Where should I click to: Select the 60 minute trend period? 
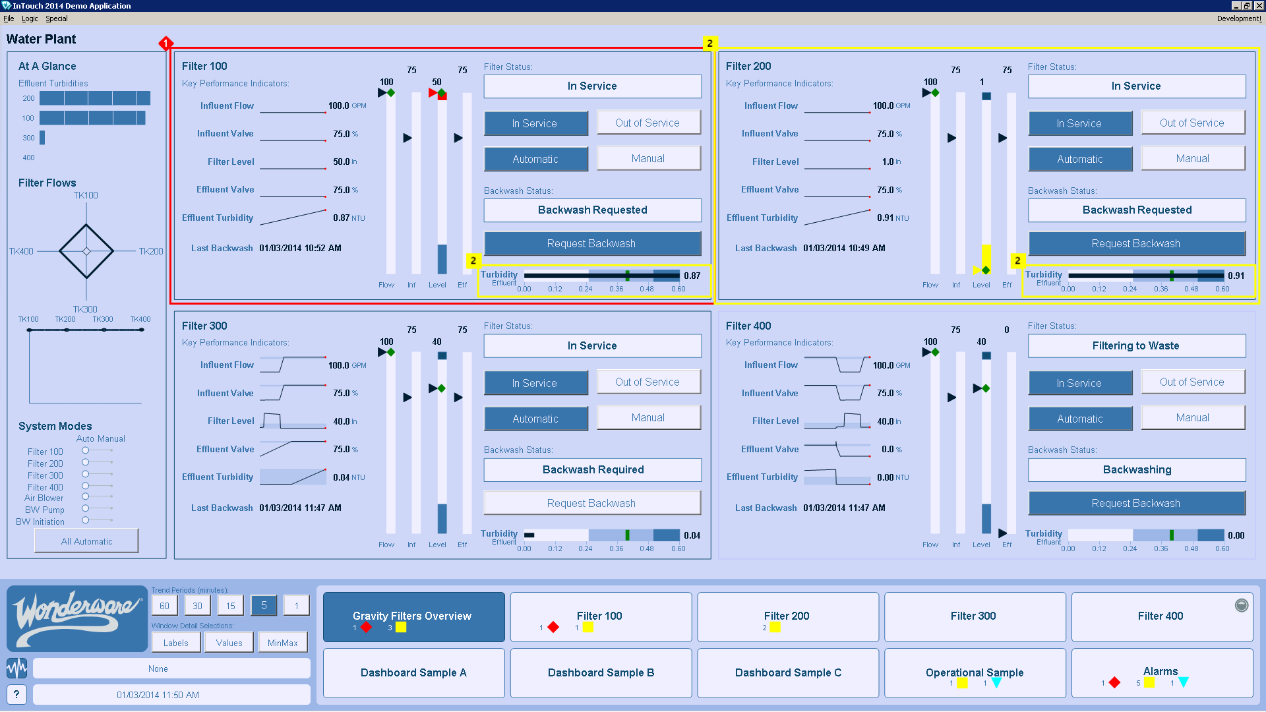(164, 606)
